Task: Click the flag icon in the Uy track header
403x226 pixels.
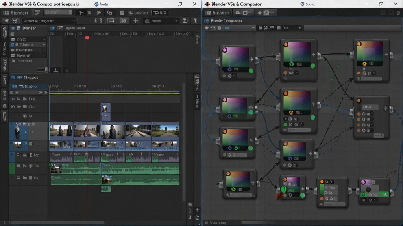Action: click(25, 178)
